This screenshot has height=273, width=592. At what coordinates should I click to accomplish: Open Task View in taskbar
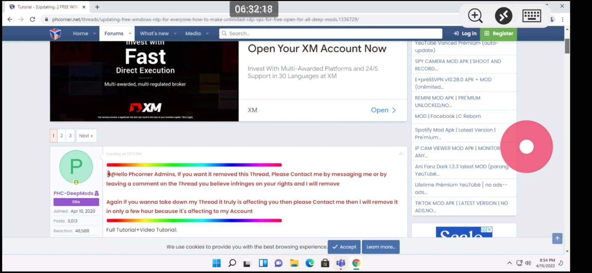247,263
